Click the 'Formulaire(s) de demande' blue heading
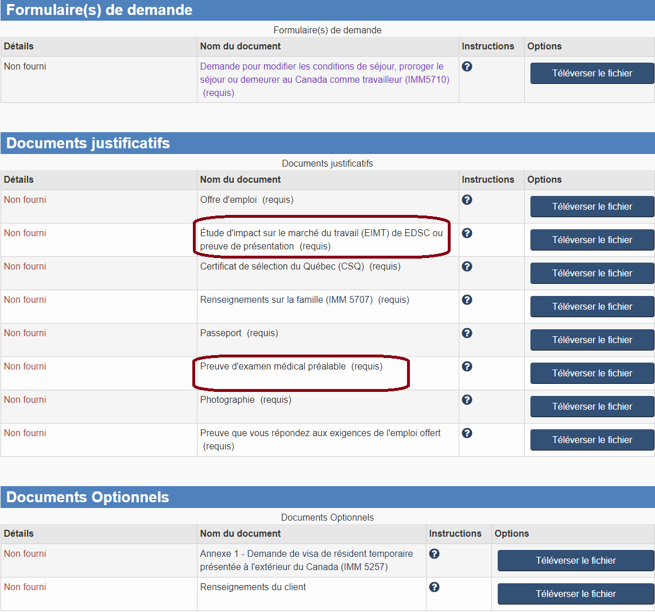 coord(99,10)
